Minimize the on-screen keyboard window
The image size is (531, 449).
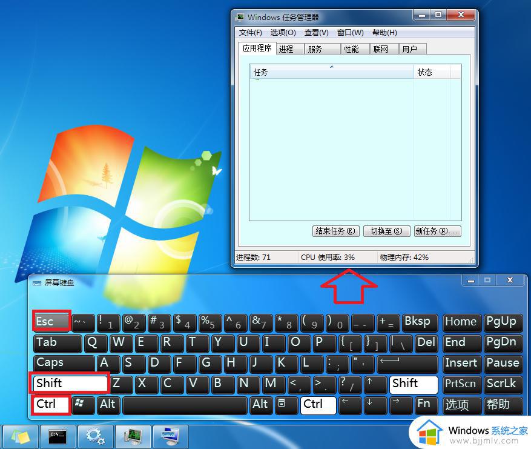coord(470,281)
